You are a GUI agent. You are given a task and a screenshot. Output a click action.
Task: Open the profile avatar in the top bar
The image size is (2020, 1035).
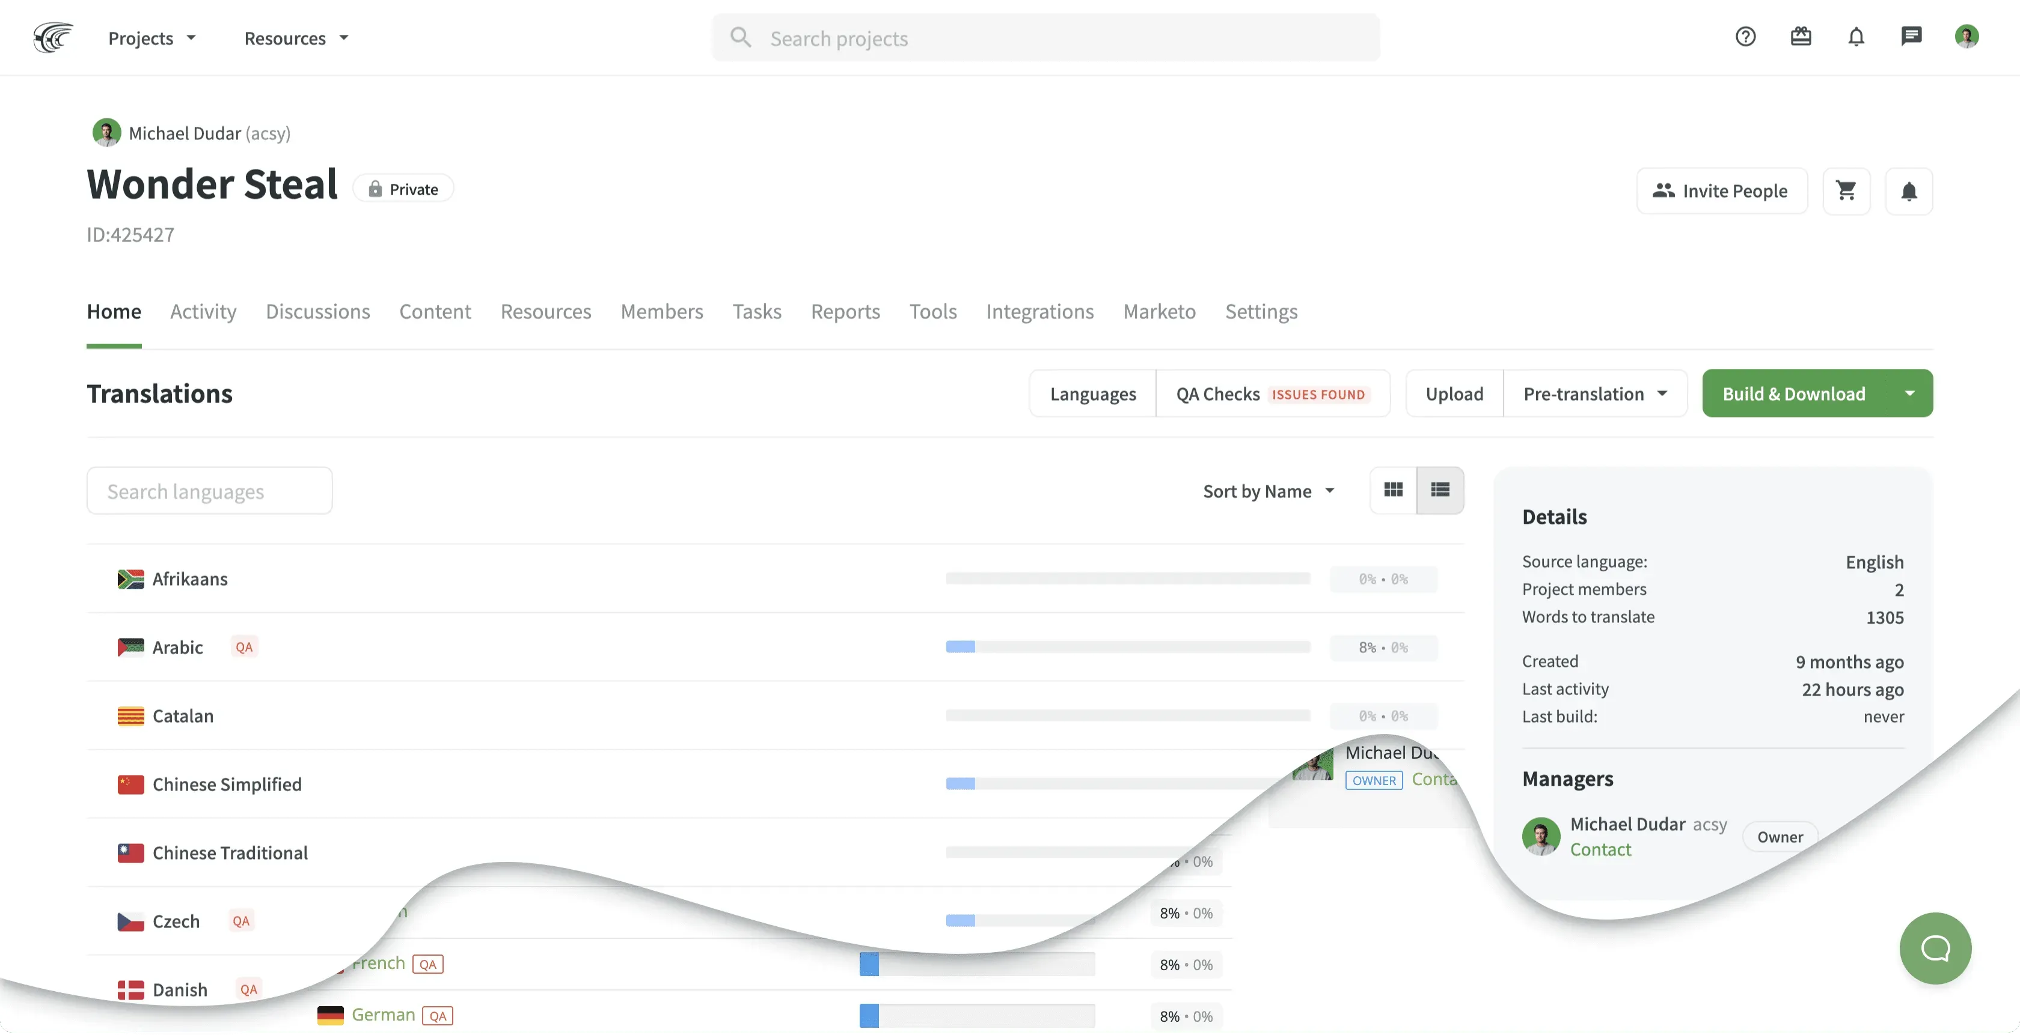(x=1968, y=37)
